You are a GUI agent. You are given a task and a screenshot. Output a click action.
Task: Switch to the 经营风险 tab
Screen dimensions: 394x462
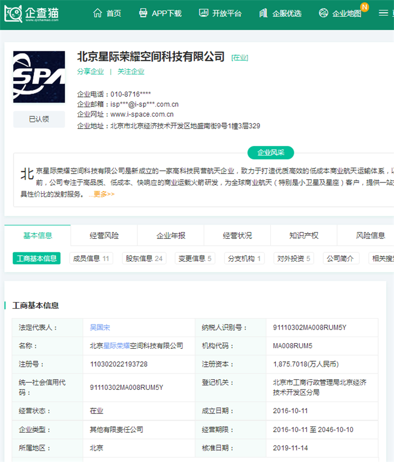click(x=104, y=236)
